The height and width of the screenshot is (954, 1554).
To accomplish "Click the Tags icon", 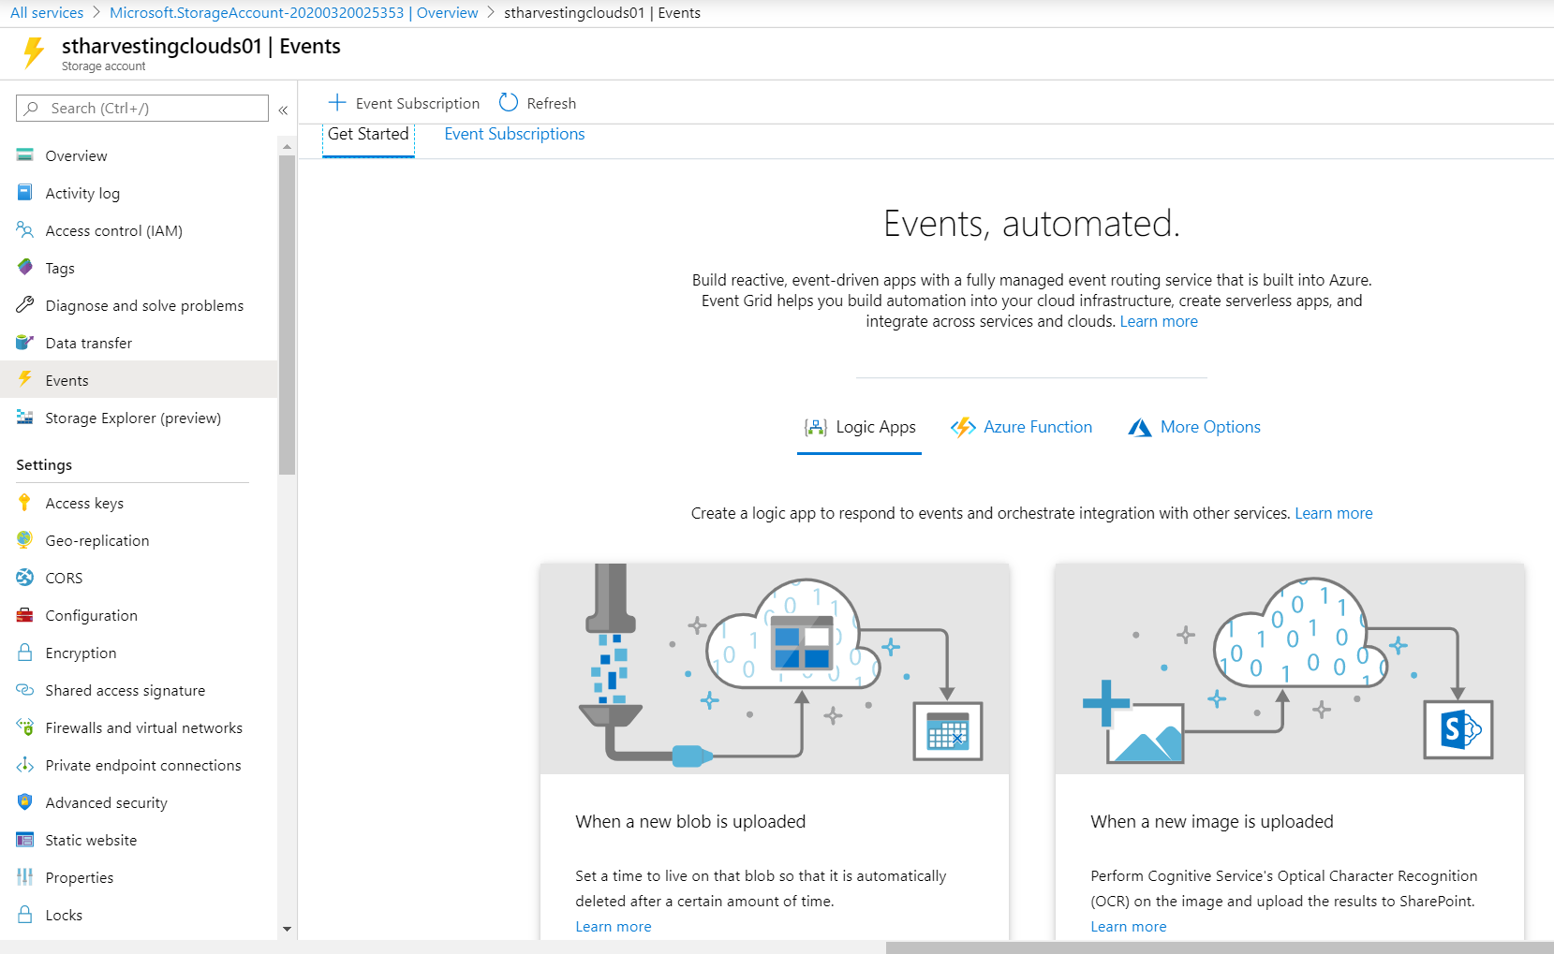I will click(25, 268).
